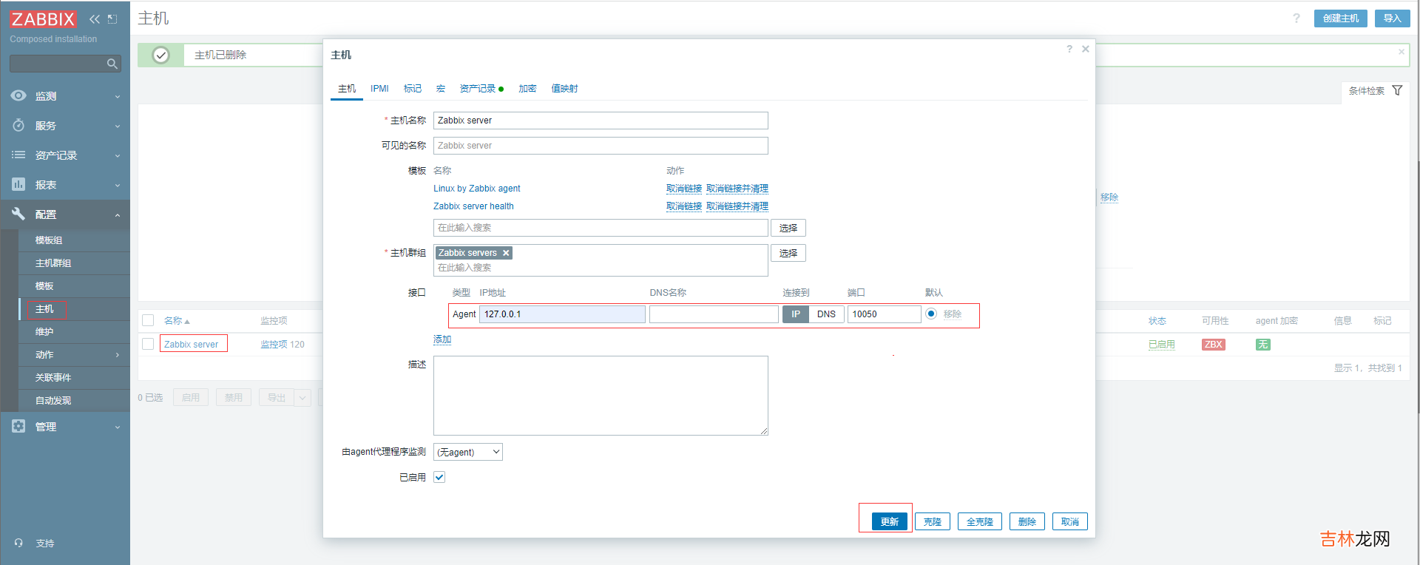
Task: Click the host name input field
Action: tap(601, 121)
